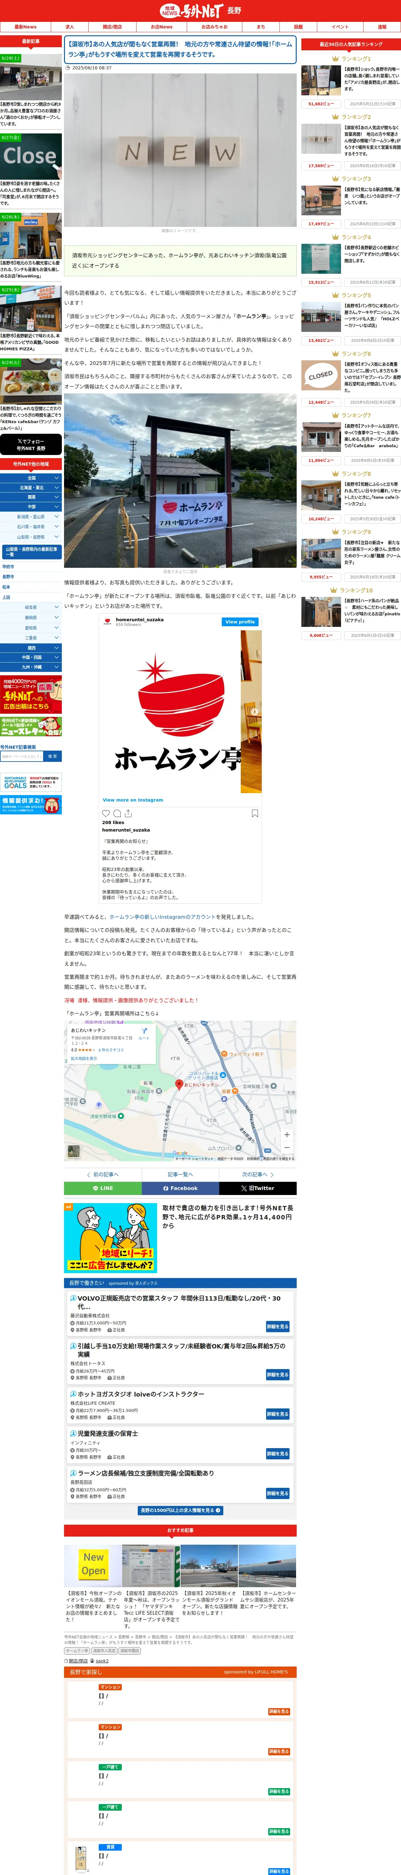Collapse 中部 region dropdown
The image size is (401, 1875).
(x=31, y=507)
